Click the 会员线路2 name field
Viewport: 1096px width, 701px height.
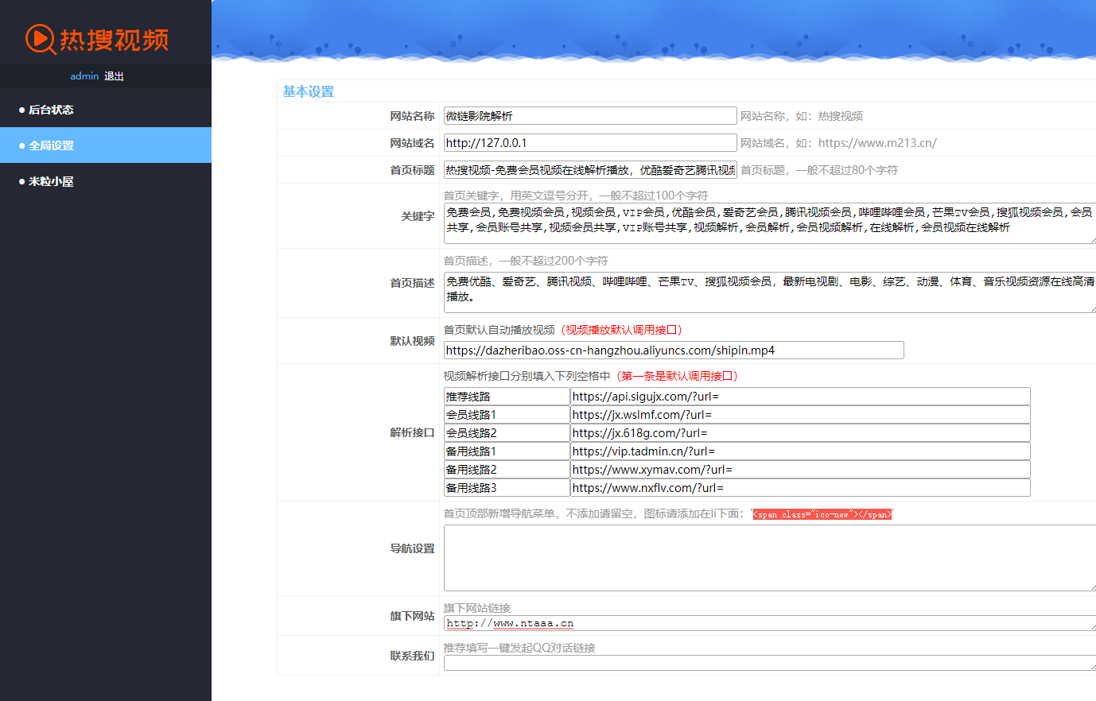506,433
